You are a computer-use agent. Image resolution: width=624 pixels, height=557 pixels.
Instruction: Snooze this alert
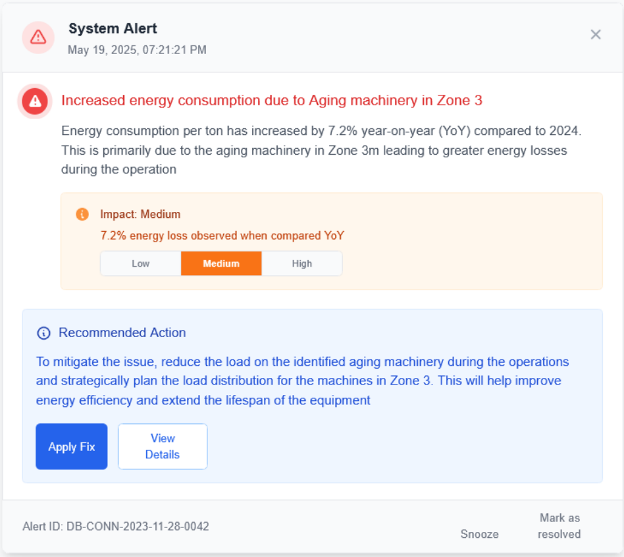click(x=479, y=534)
